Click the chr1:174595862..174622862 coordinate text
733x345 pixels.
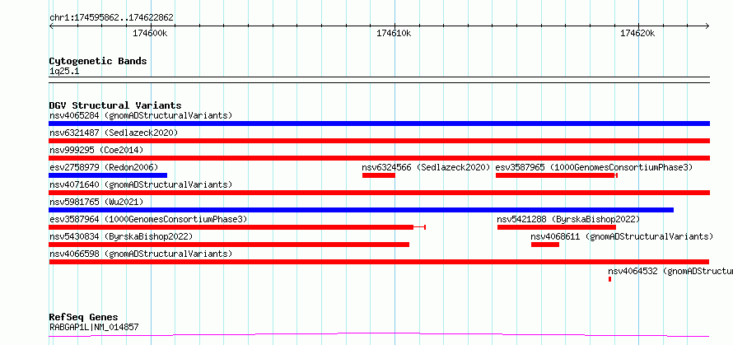tap(112, 18)
